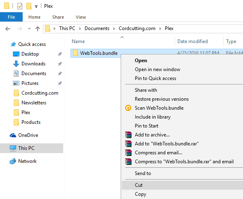The width and height of the screenshot is (243, 199).
Task: Switch to the Share ribbon tab
Action: 58,17
